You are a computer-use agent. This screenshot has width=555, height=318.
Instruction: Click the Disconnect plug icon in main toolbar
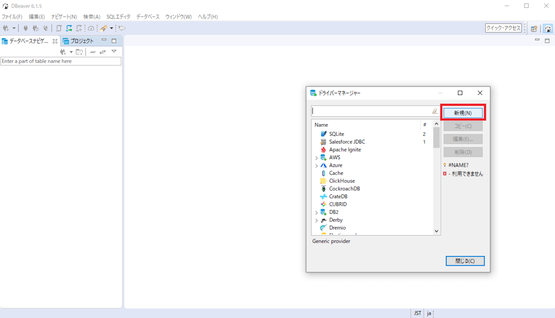(45, 28)
